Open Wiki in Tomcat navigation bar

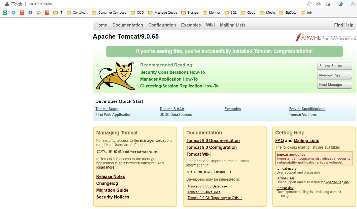pyautogui.click(x=210, y=25)
